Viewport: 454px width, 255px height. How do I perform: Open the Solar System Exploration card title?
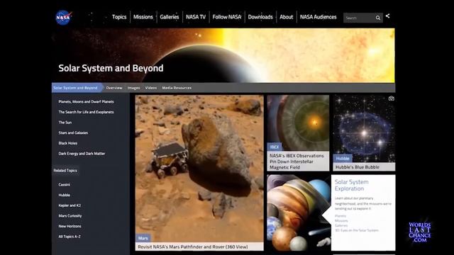point(352,186)
